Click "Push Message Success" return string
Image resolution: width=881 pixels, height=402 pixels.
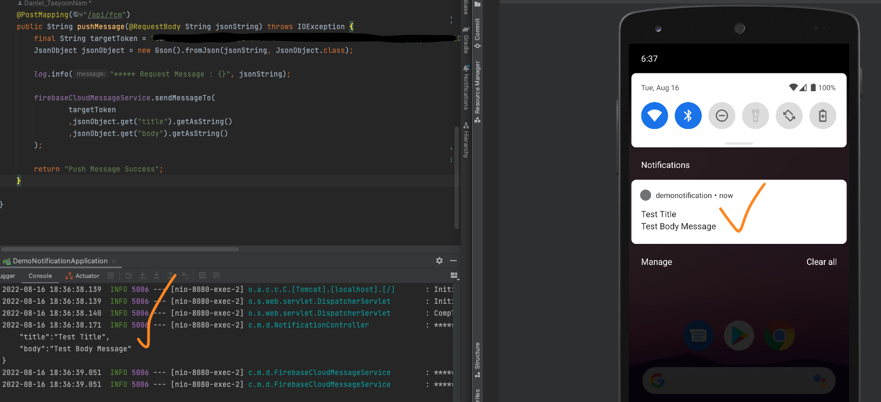click(x=112, y=169)
